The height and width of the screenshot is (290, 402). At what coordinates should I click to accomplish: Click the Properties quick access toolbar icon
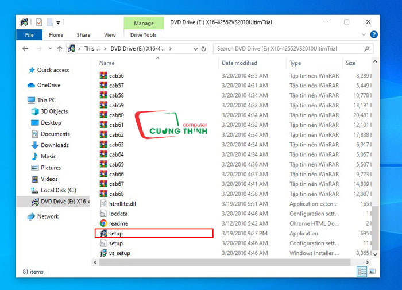pos(39,22)
